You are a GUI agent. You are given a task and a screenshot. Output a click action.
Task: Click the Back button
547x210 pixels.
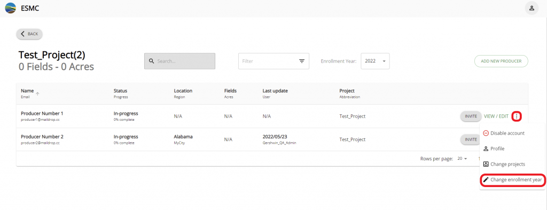[29, 34]
